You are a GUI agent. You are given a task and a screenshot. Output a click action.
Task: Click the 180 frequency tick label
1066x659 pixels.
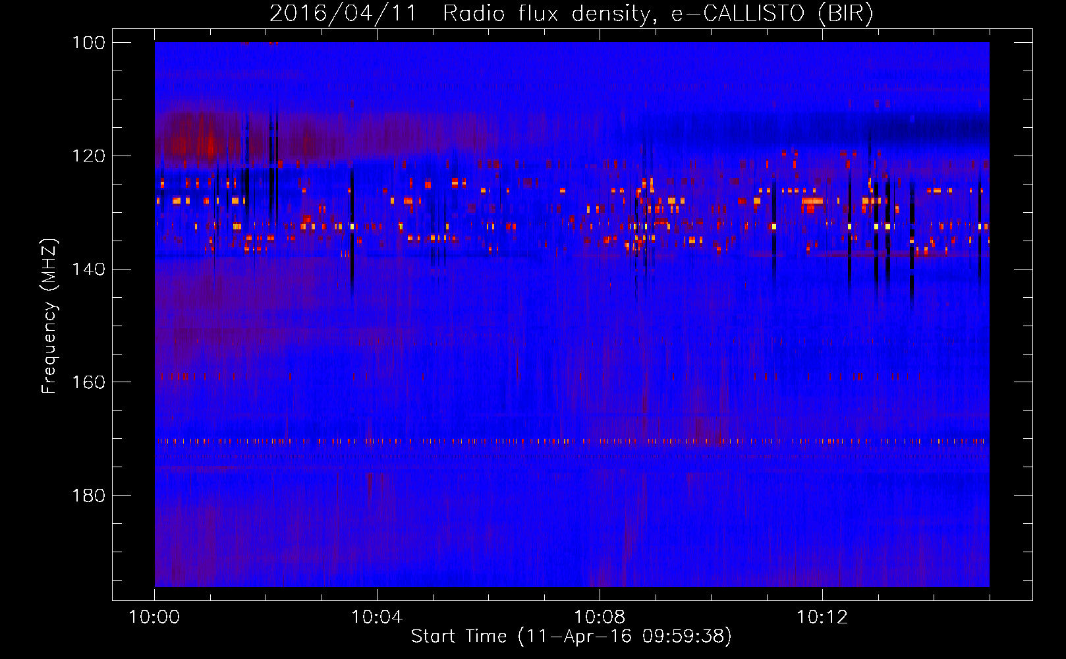coord(88,496)
